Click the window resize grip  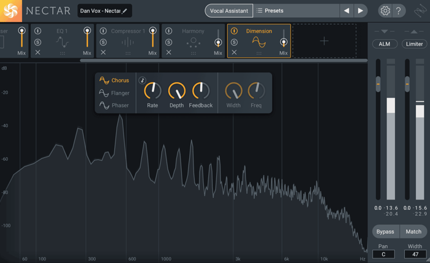(x=428, y=261)
